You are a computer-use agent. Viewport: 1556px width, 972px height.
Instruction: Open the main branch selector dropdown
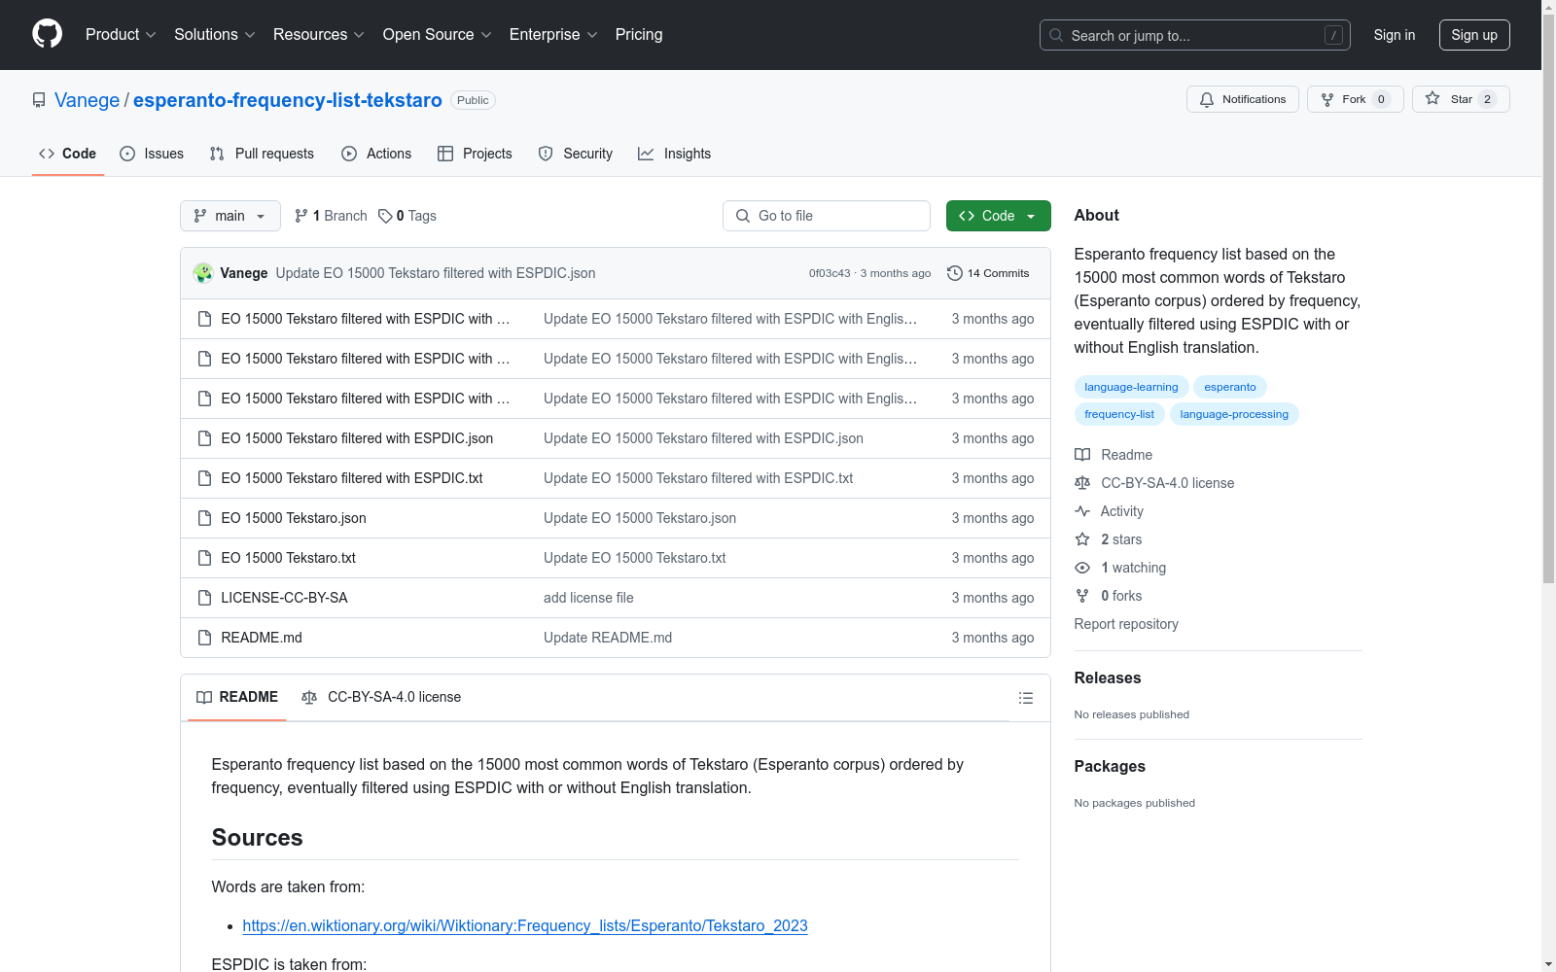point(230,216)
